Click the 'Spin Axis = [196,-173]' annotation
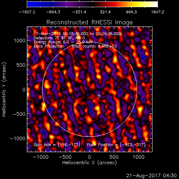The image size is (179, 179). click(57, 145)
